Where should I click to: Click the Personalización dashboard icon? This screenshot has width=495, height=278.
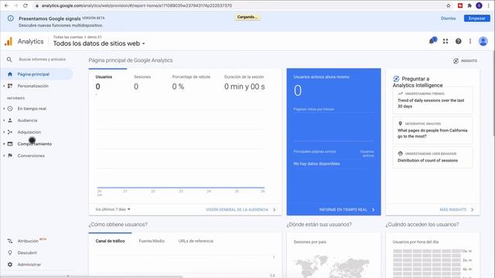[10, 86]
